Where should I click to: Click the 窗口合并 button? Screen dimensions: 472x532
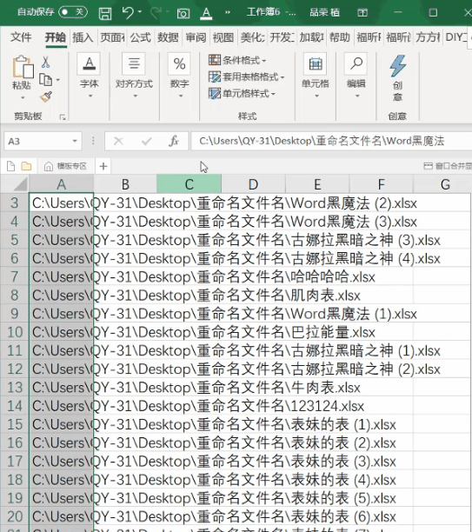[448, 166]
